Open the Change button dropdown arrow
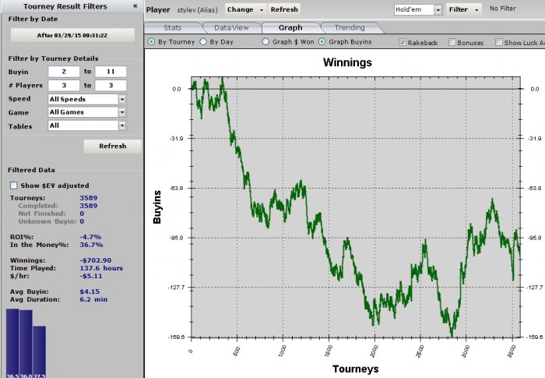545x378 pixels. click(262, 10)
